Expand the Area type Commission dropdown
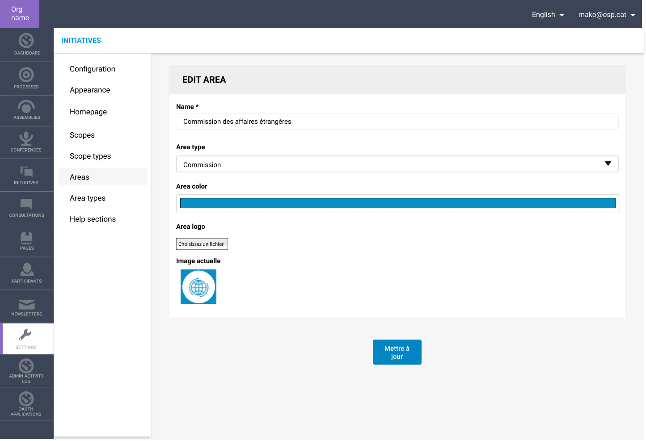 (x=397, y=164)
